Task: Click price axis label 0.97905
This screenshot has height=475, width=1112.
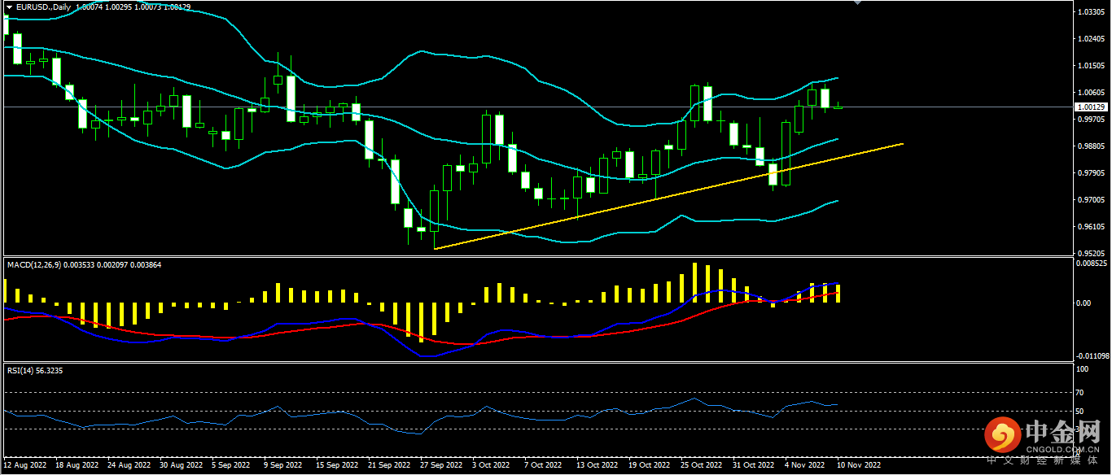Action: [1089, 173]
